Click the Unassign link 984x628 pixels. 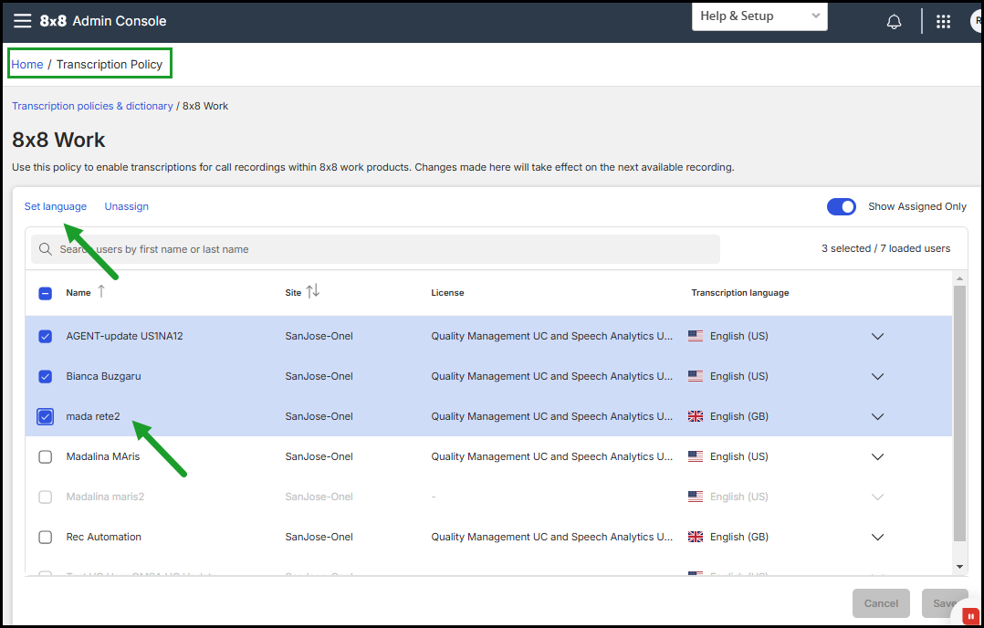click(127, 206)
